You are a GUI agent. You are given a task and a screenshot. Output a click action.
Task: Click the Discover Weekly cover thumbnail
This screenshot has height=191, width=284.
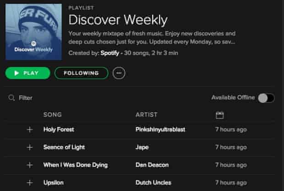click(x=34, y=32)
